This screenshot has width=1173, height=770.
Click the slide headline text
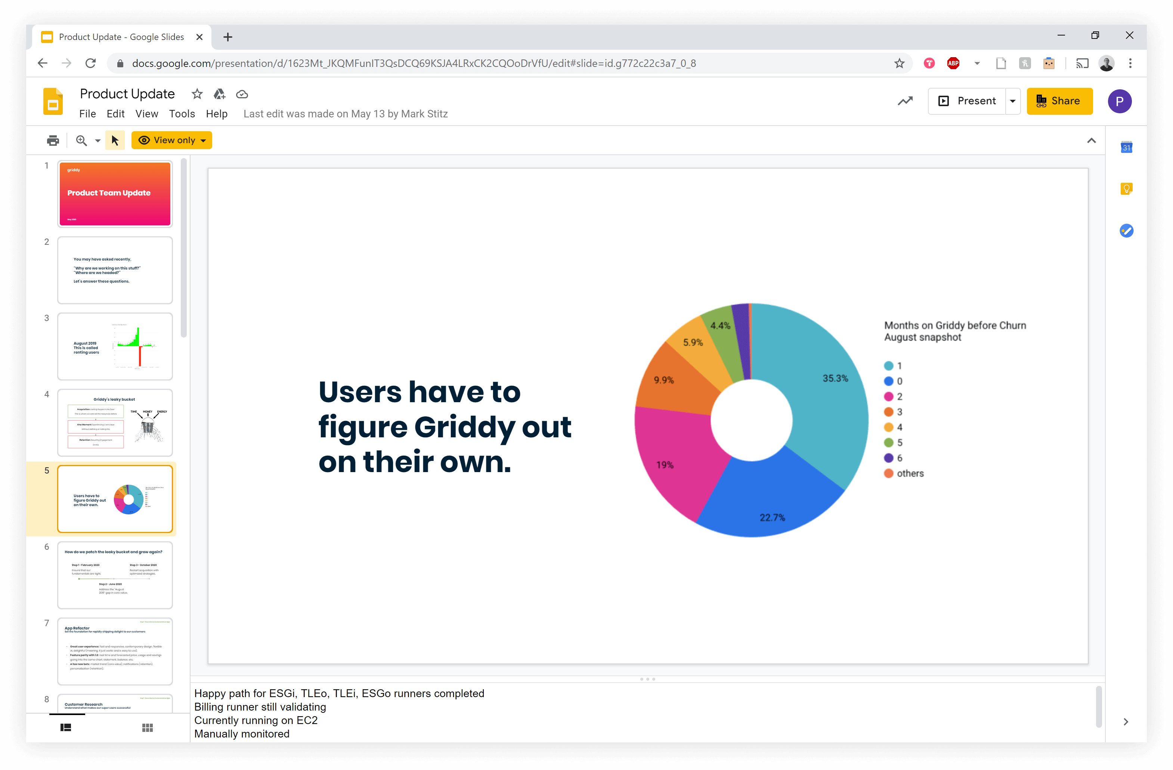tap(445, 427)
